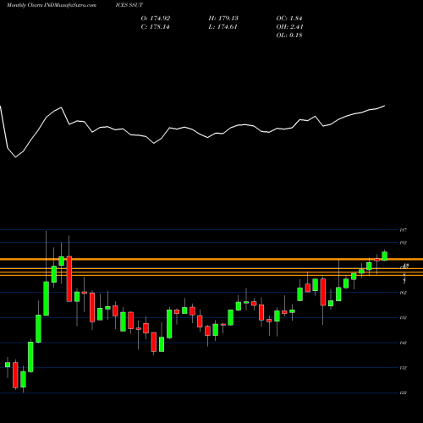Image resolution: width=423 pixels, height=423 pixels.
Task: Click the 132 price axis label
Action: point(403,368)
